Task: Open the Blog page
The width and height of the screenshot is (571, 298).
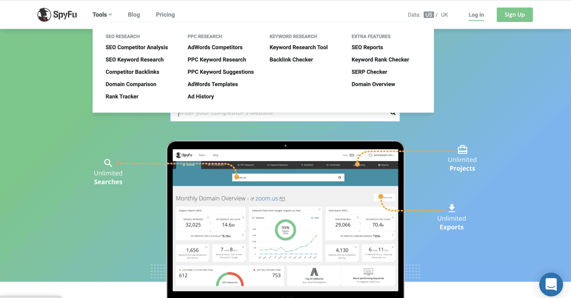Action: coord(134,15)
